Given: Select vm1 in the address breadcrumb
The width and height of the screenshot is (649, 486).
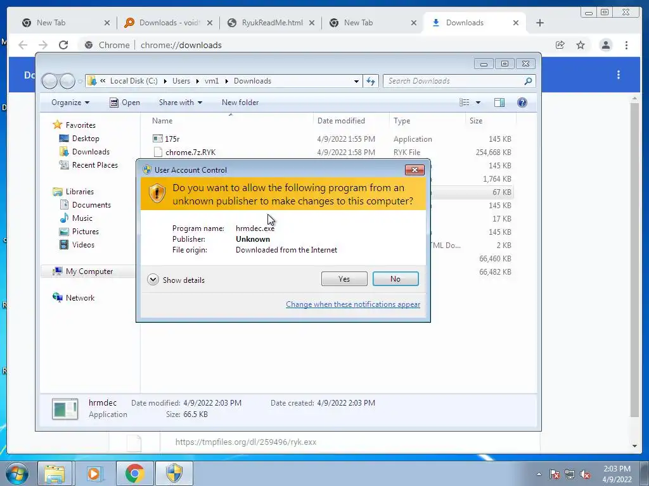Looking at the screenshot, I should point(212,81).
